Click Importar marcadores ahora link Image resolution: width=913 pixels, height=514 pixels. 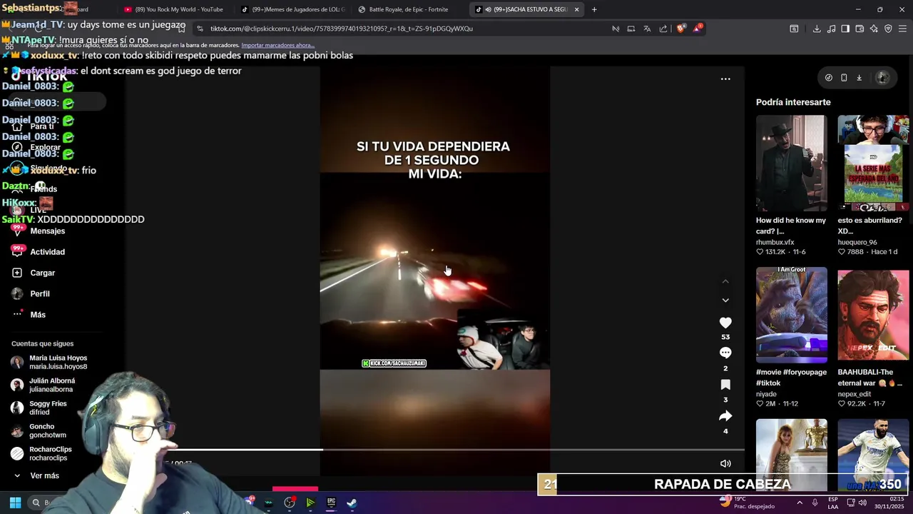[278, 45]
